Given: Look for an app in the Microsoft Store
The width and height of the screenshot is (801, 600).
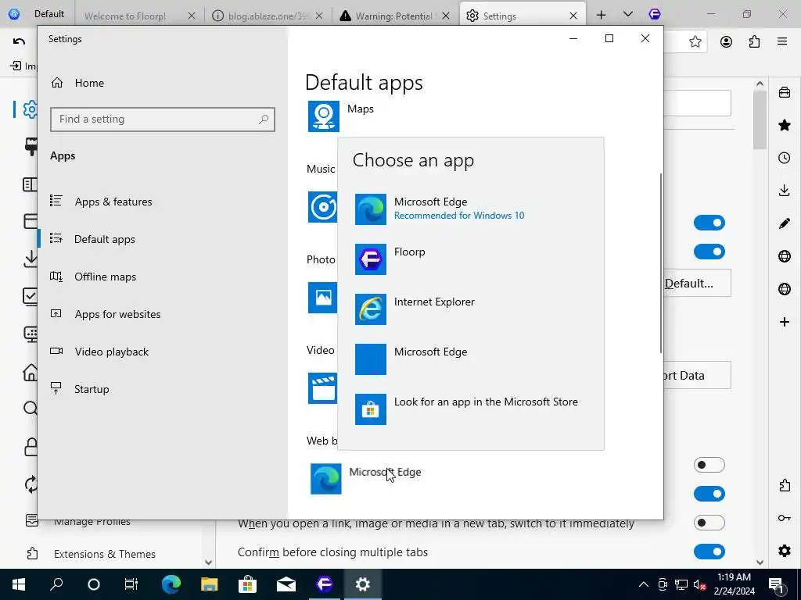Looking at the screenshot, I should click(x=470, y=409).
